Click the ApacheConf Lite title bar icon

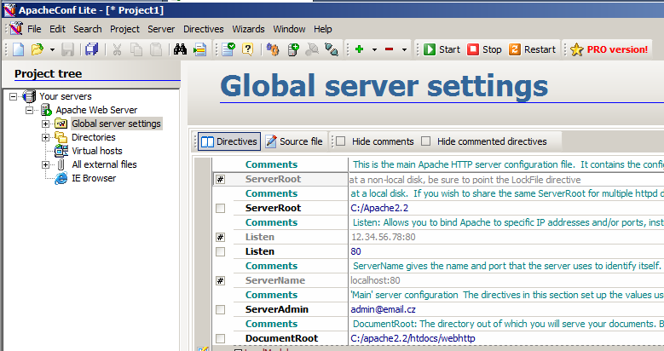point(9,9)
